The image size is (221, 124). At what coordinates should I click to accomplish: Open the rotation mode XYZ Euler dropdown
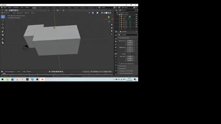[x=130, y=54]
